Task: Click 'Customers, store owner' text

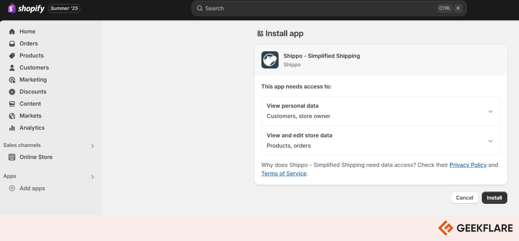Action: tap(298, 116)
